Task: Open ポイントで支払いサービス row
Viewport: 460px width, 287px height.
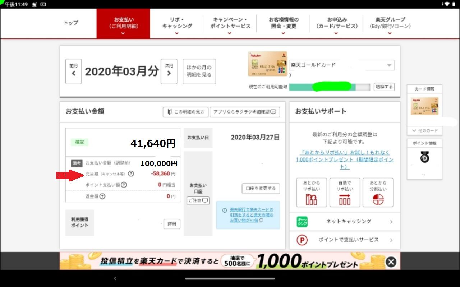Action: click(345, 240)
